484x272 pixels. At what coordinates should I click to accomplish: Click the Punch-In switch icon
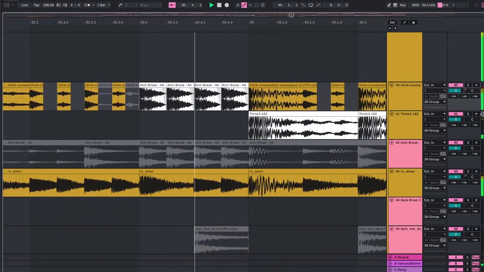click(303, 5)
